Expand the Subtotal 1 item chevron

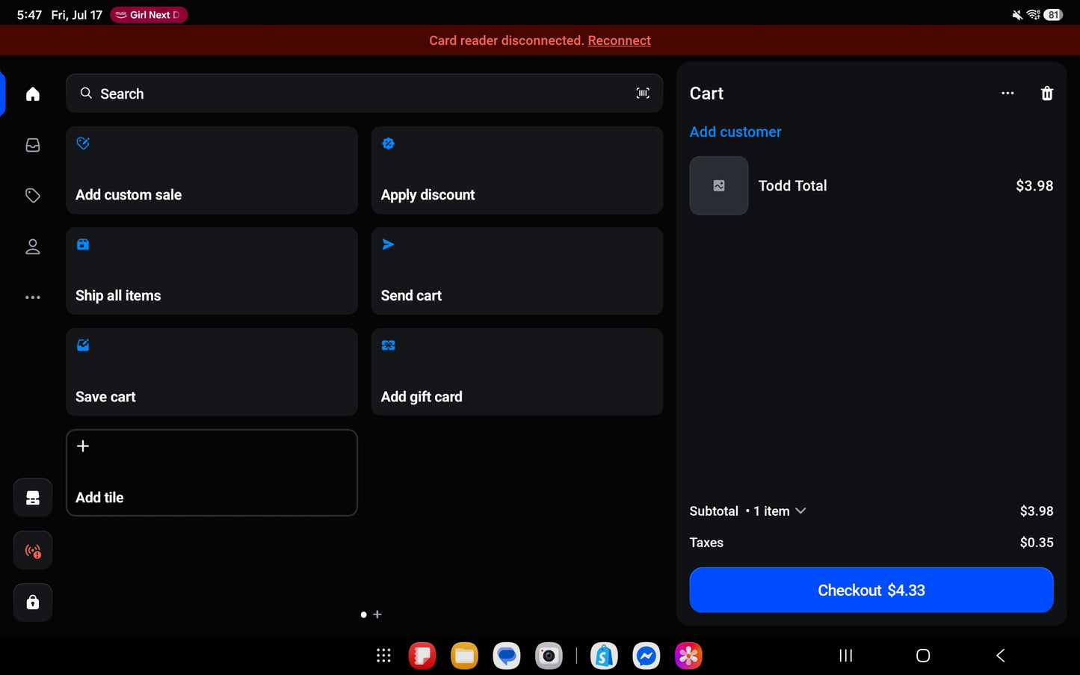800,511
